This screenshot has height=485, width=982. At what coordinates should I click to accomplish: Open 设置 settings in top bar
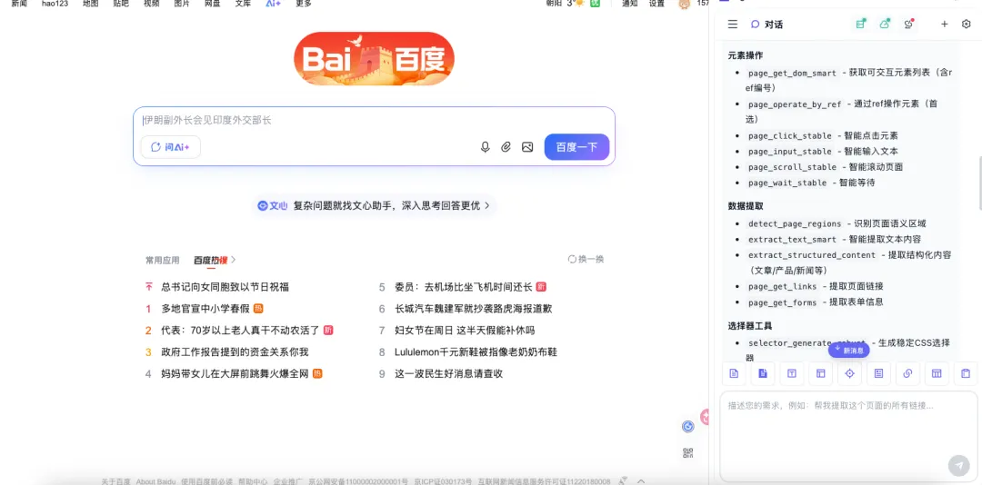pos(656,3)
